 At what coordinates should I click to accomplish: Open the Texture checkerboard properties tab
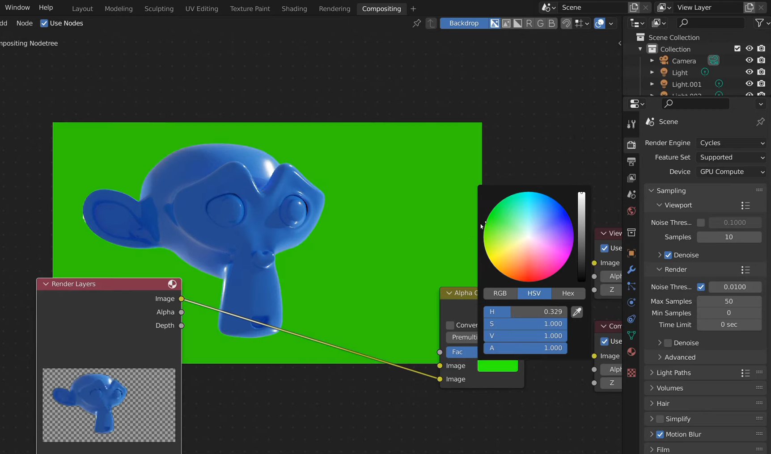tap(631, 373)
